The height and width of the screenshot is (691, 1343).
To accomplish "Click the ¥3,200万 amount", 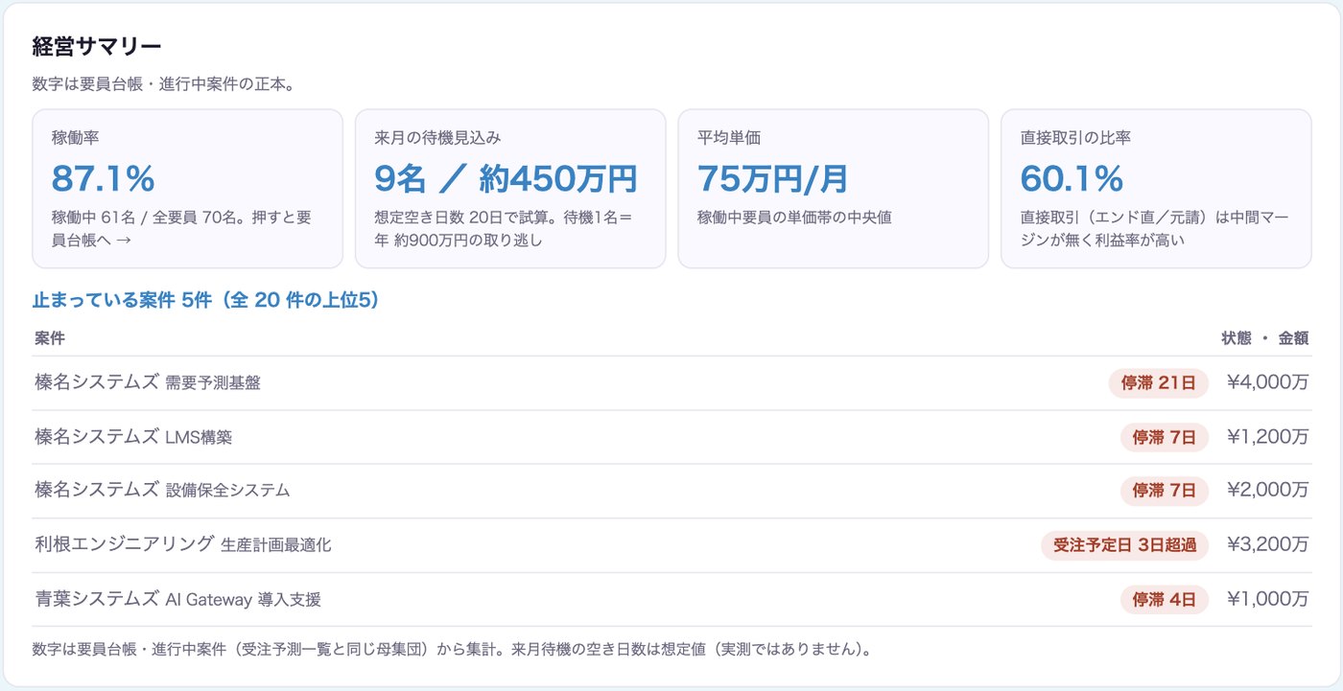I will click(x=1267, y=545).
